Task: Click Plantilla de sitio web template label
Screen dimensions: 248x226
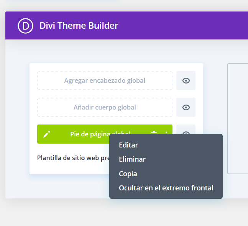Action: pos(73,158)
